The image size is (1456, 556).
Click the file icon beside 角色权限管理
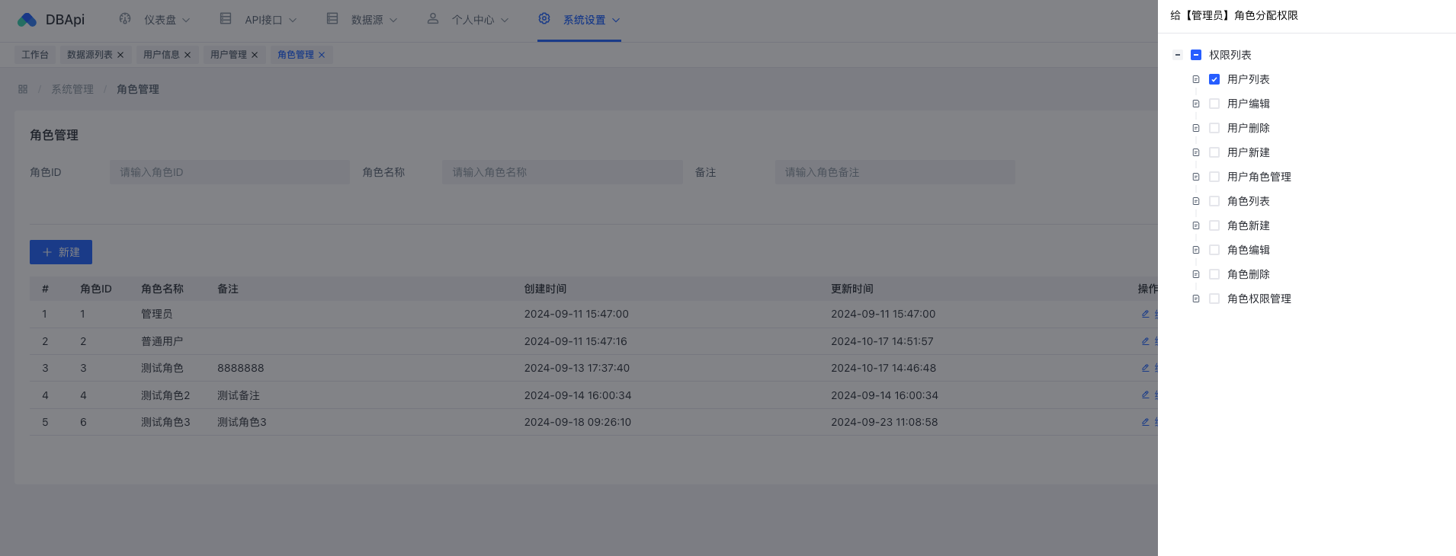pyautogui.click(x=1196, y=299)
